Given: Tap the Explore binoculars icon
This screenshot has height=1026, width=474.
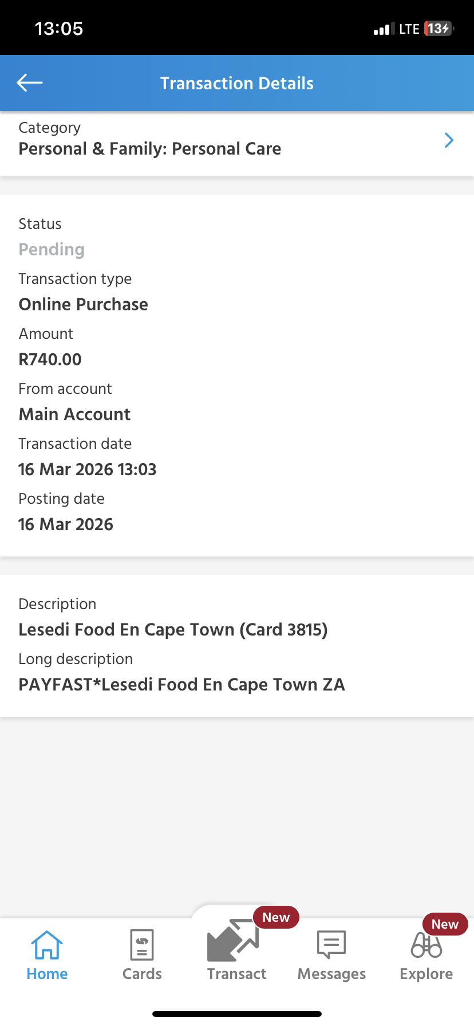Looking at the screenshot, I should click(426, 945).
